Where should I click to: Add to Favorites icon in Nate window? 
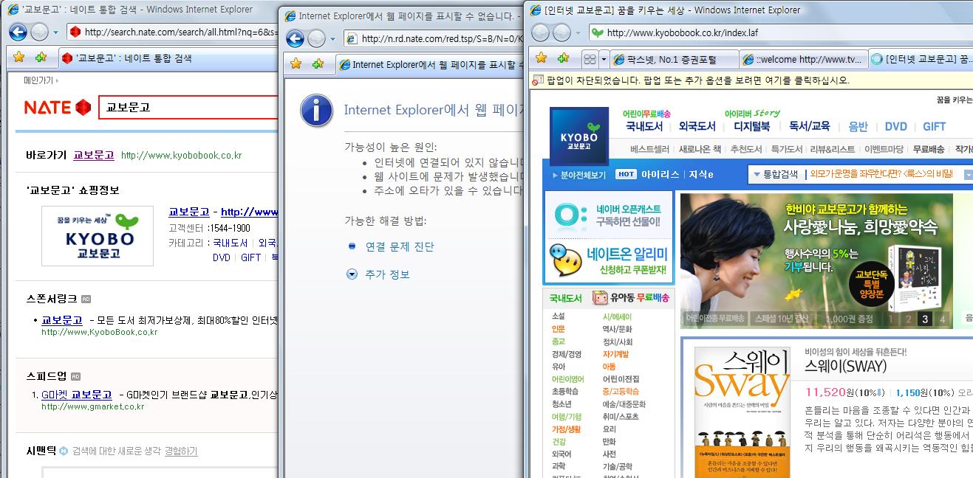pos(40,58)
